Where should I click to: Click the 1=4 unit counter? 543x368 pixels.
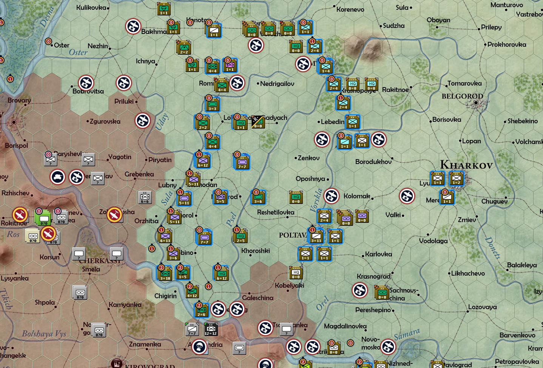pyautogui.click(x=326, y=66)
